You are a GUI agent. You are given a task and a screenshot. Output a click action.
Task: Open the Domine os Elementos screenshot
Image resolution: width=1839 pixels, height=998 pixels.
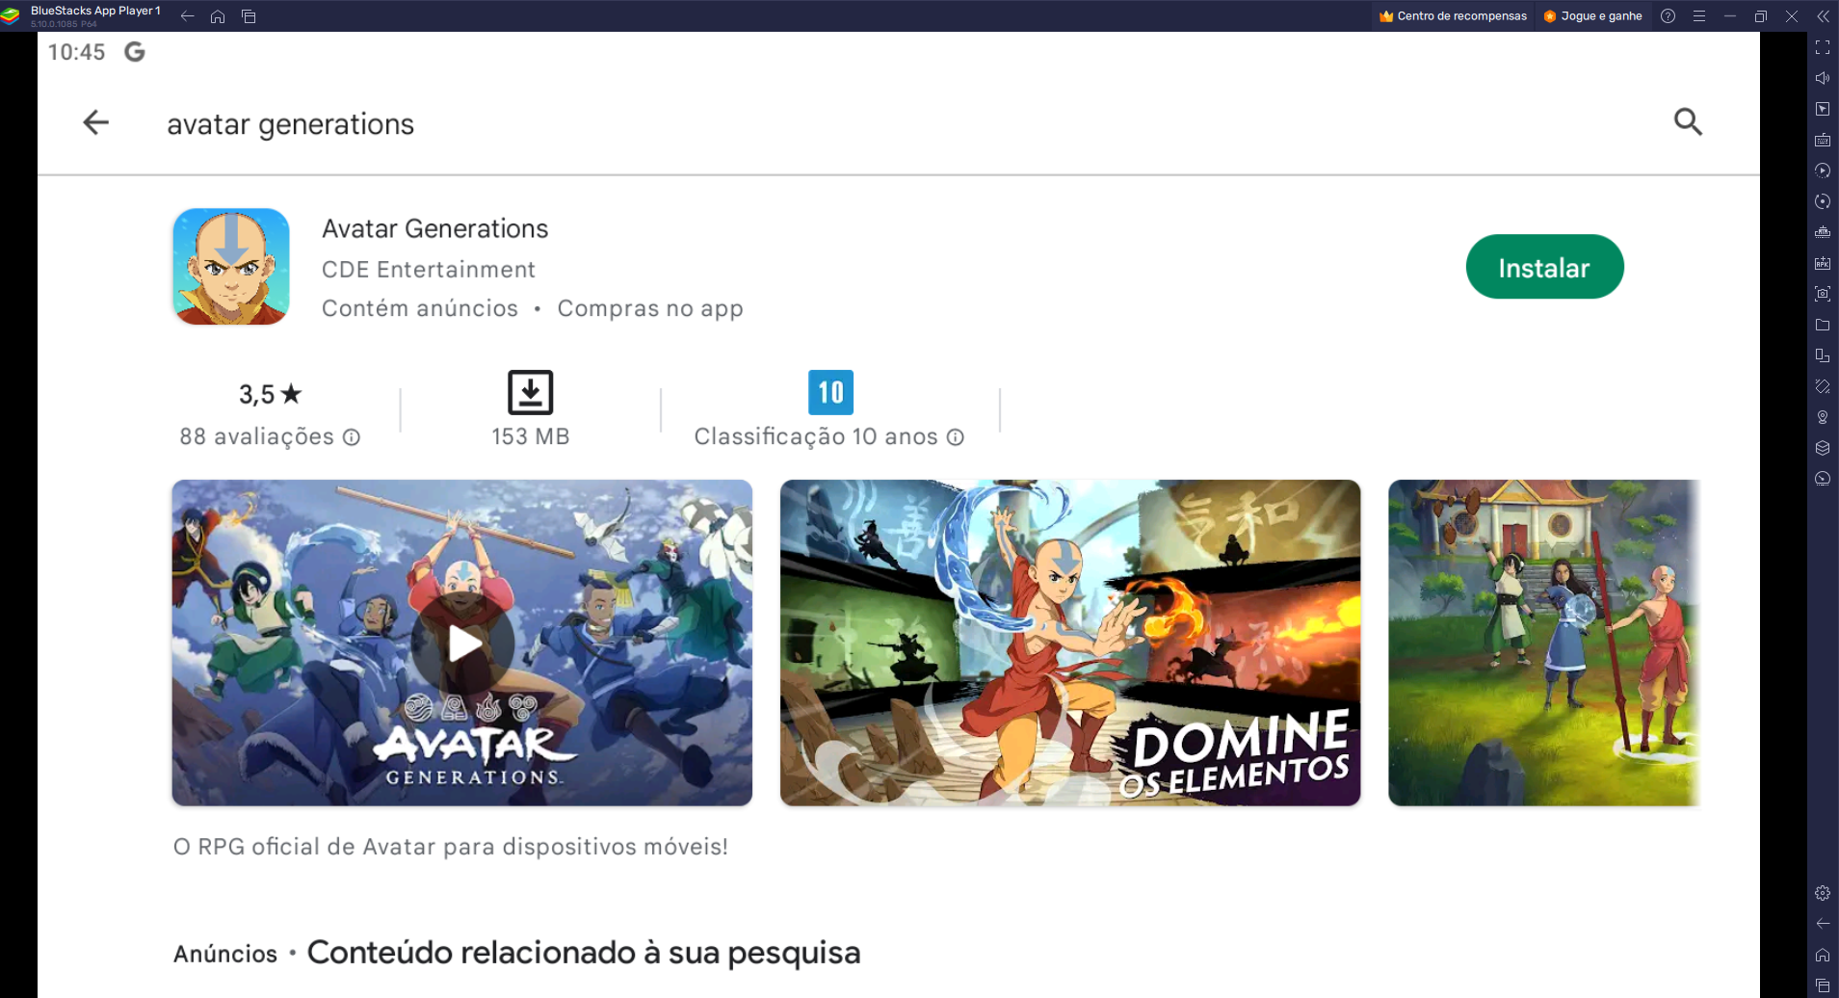[1070, 643]
